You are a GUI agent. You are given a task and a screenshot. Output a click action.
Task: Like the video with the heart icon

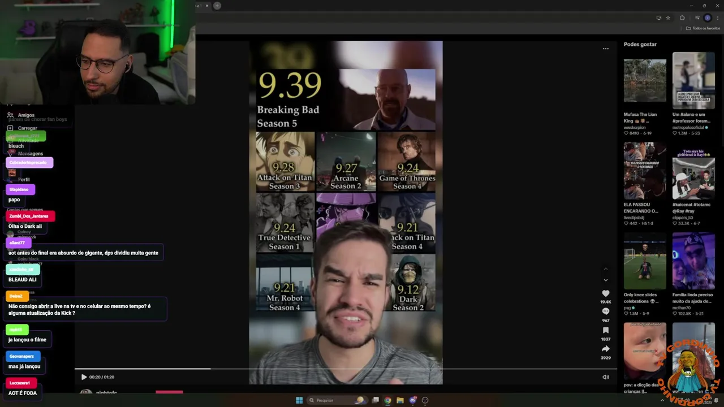(605, 293)
